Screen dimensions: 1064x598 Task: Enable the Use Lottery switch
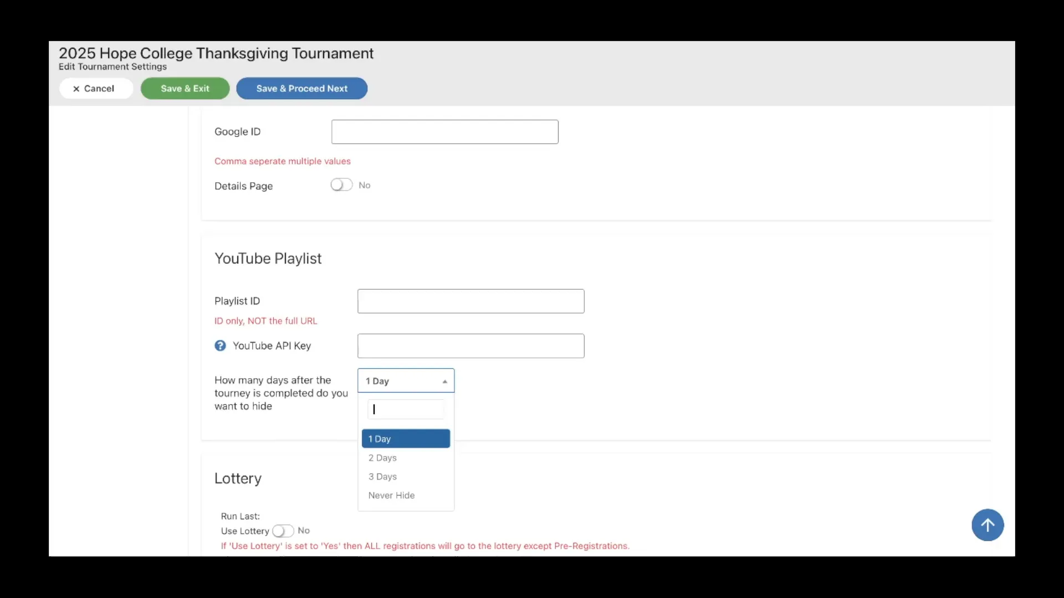click(283, 531)
